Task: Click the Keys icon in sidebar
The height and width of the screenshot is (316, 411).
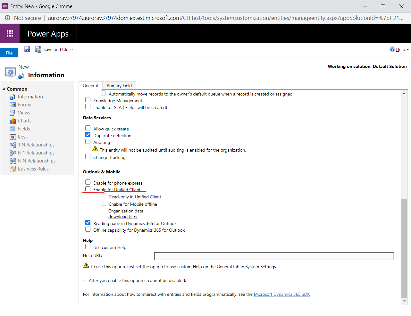Action: 13,137
